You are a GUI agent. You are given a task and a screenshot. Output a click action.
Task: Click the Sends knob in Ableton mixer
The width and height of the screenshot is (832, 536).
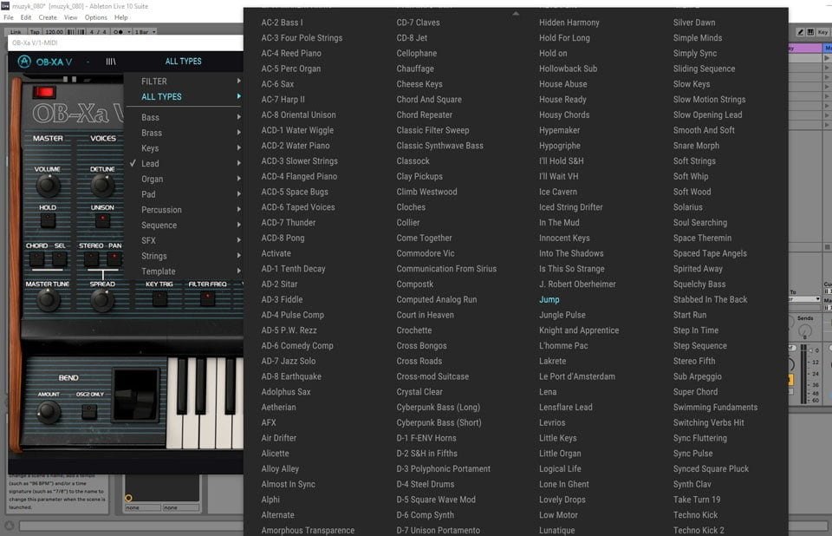(x=805, y=331)
